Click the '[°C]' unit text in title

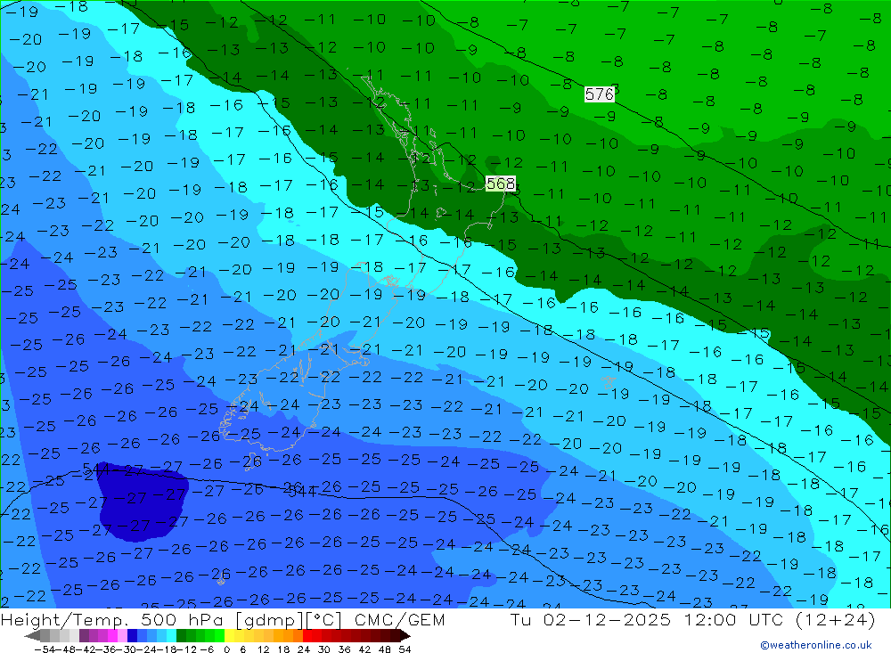(324, 619)
